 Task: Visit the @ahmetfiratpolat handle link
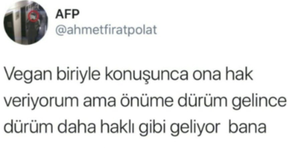106,30
